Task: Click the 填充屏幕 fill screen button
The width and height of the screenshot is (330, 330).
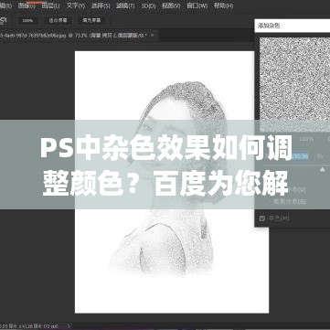Action: point(90,20)
